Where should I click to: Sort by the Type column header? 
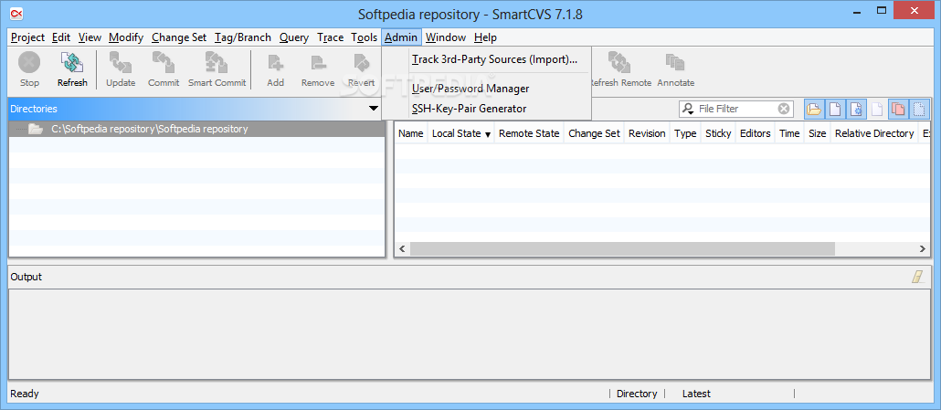(685, 133)
